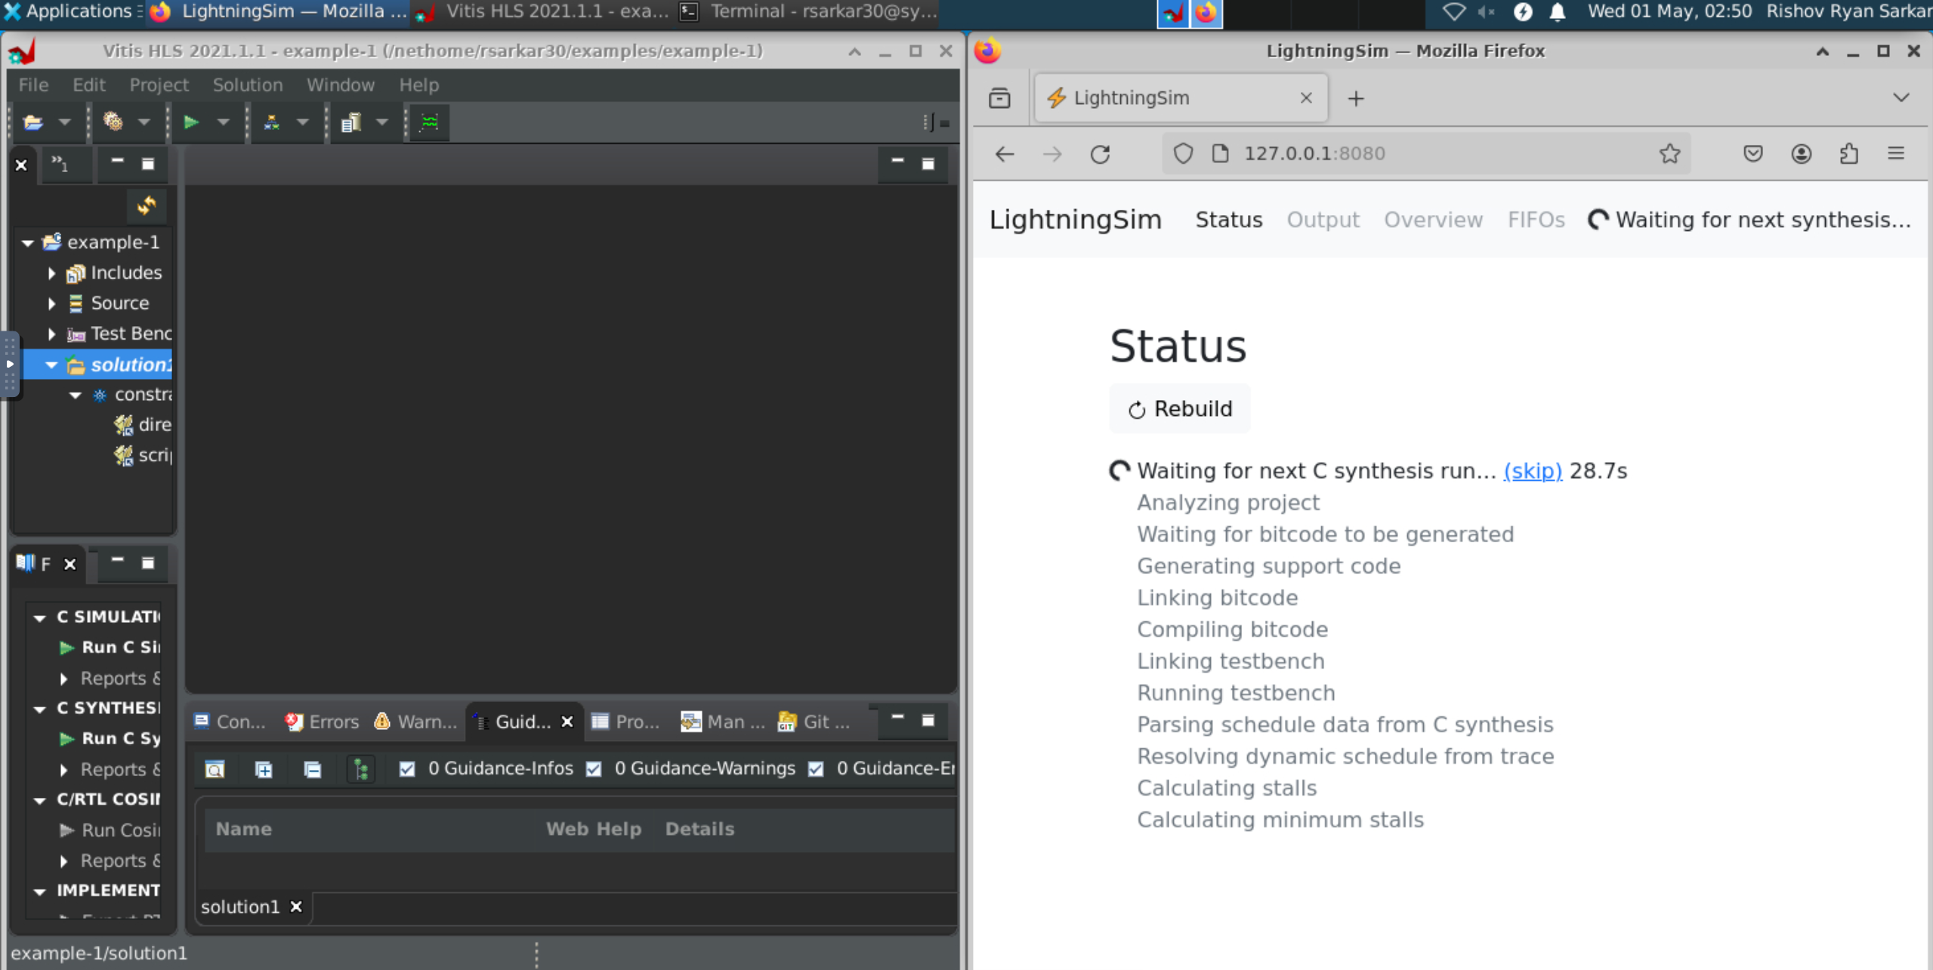Image resolution: width=1933 pixels, height=970 pixels.
Task: Close the LightningSim browser tab
Action: (x=1306, y=98)
